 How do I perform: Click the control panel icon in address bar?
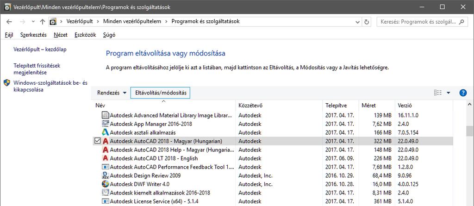53,22
